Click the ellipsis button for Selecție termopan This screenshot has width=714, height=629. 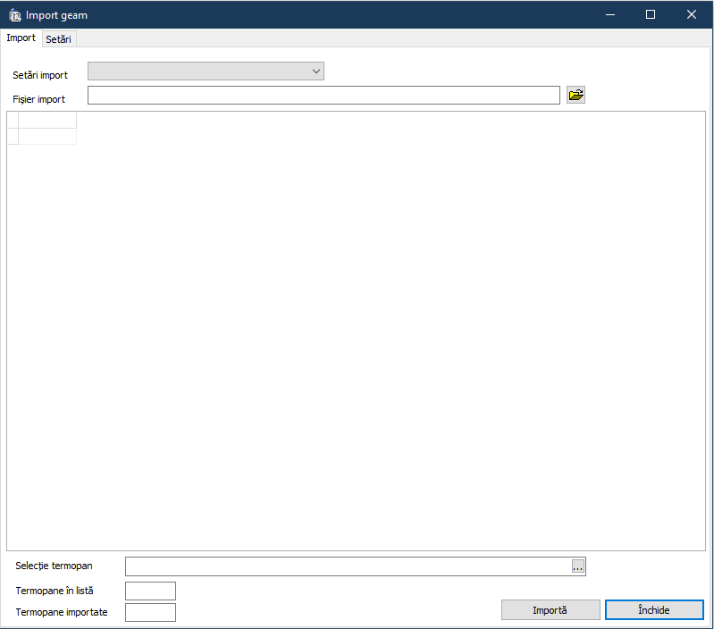click(578, 566)
